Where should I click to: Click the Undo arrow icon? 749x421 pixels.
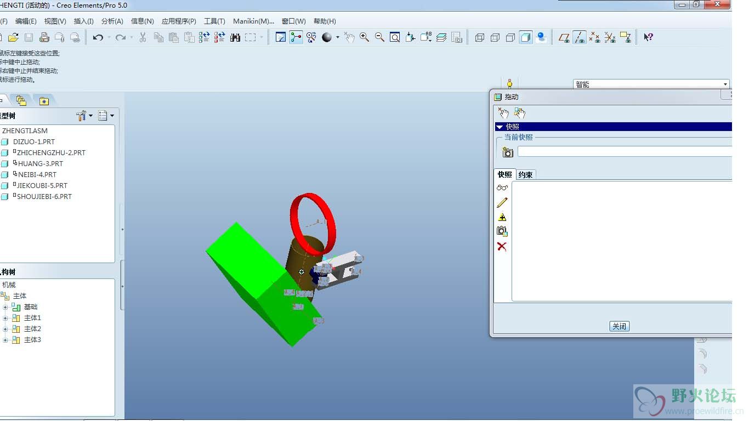[98, 37]
